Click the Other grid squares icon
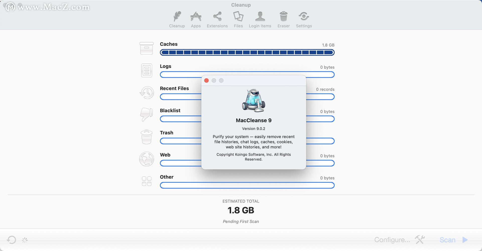Viewport: 482px width, 251px height. [x=147, y=181]
